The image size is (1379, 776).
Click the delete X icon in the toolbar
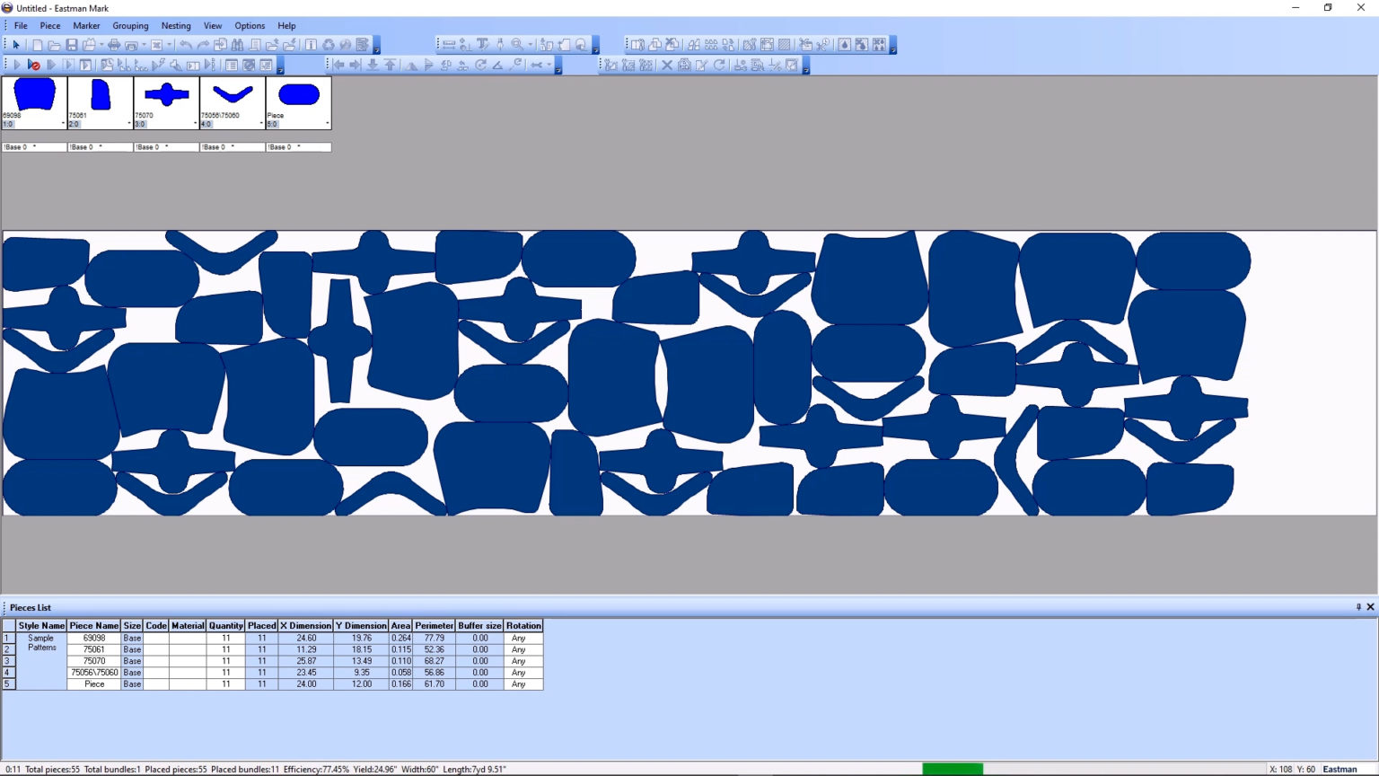pos(668,64)
